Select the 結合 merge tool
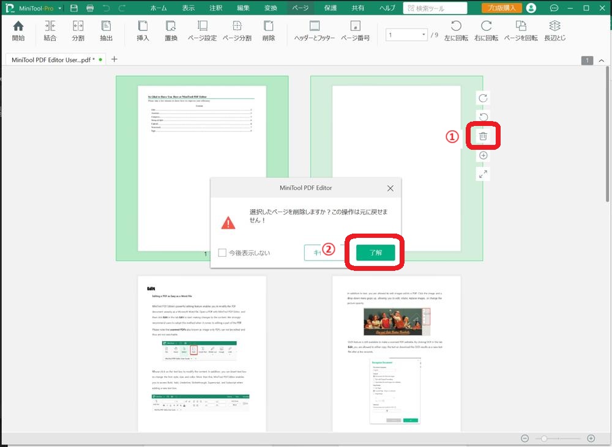 [x=50, y=31]
